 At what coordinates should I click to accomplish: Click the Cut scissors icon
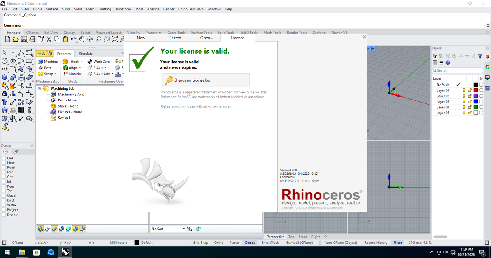[x=49, y=39]
